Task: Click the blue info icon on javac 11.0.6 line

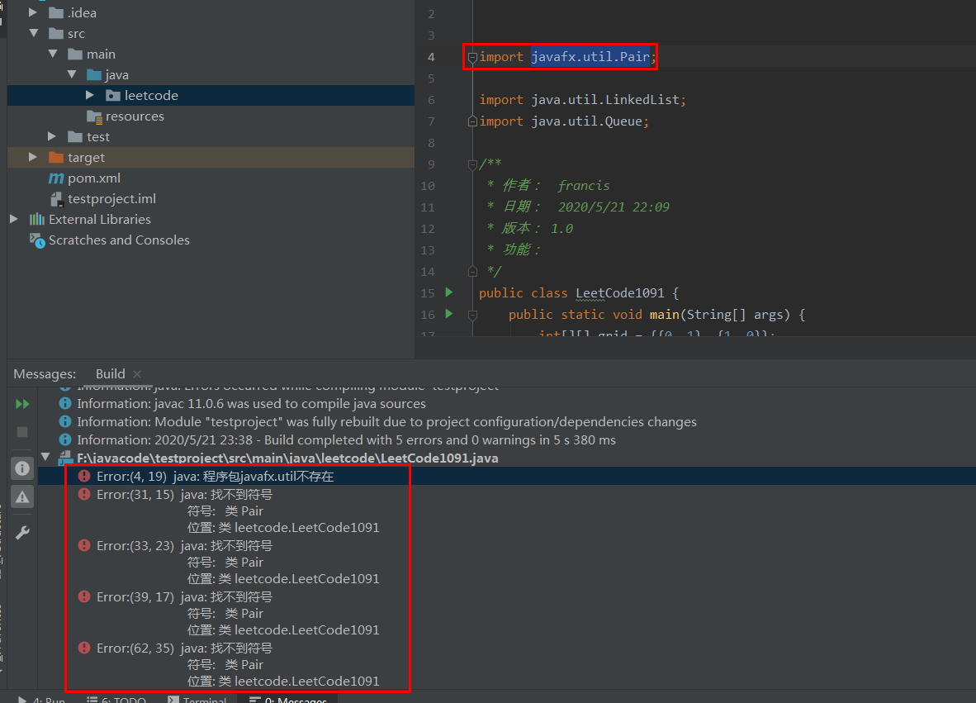Action: [x=64, y=404]
